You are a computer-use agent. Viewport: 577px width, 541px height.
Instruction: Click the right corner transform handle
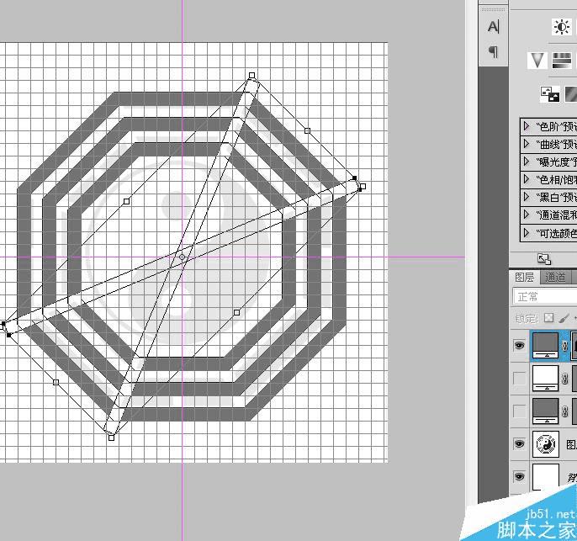tap(363, 187)
